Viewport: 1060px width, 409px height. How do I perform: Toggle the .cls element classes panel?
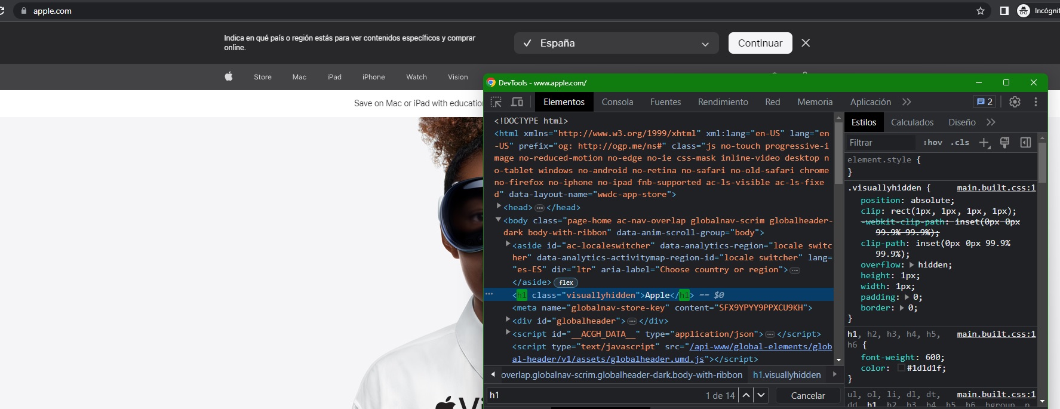tap(960, 143)
